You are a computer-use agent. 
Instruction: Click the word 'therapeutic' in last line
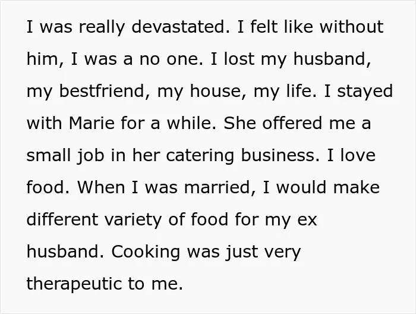pos(74,284)
